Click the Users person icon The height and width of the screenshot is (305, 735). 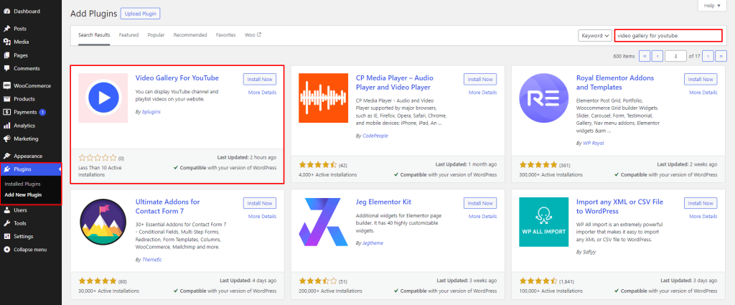click(x=7, y=210)
